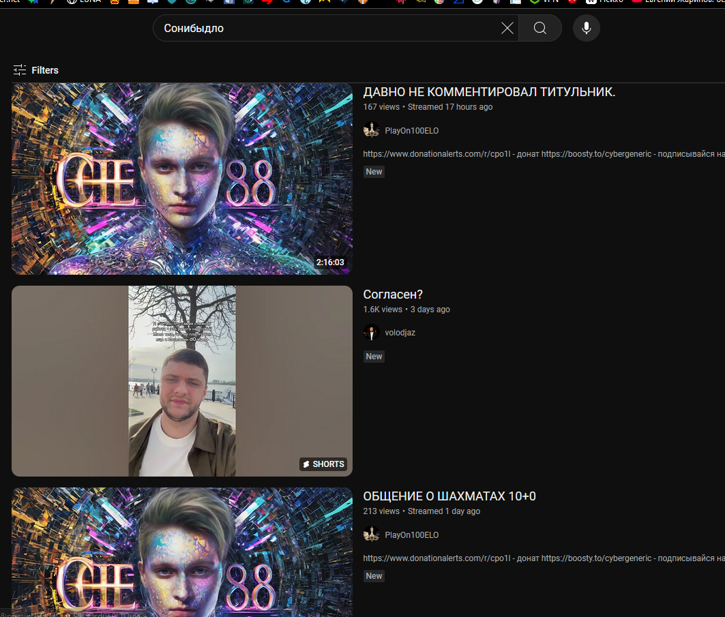Click the SHORTS badge on the thumbnail
The image size is (725, 617).
[x=324, y=464]
